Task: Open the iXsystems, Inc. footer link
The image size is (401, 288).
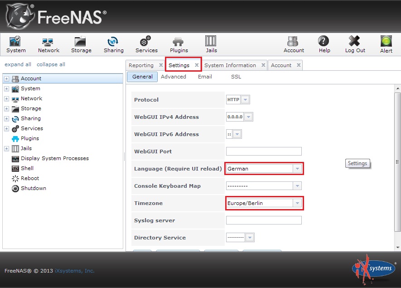Action: 75,271
